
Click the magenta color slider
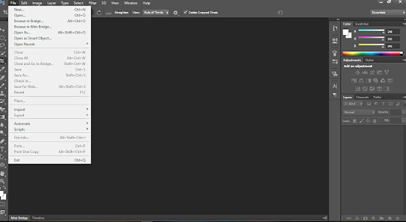371,38
